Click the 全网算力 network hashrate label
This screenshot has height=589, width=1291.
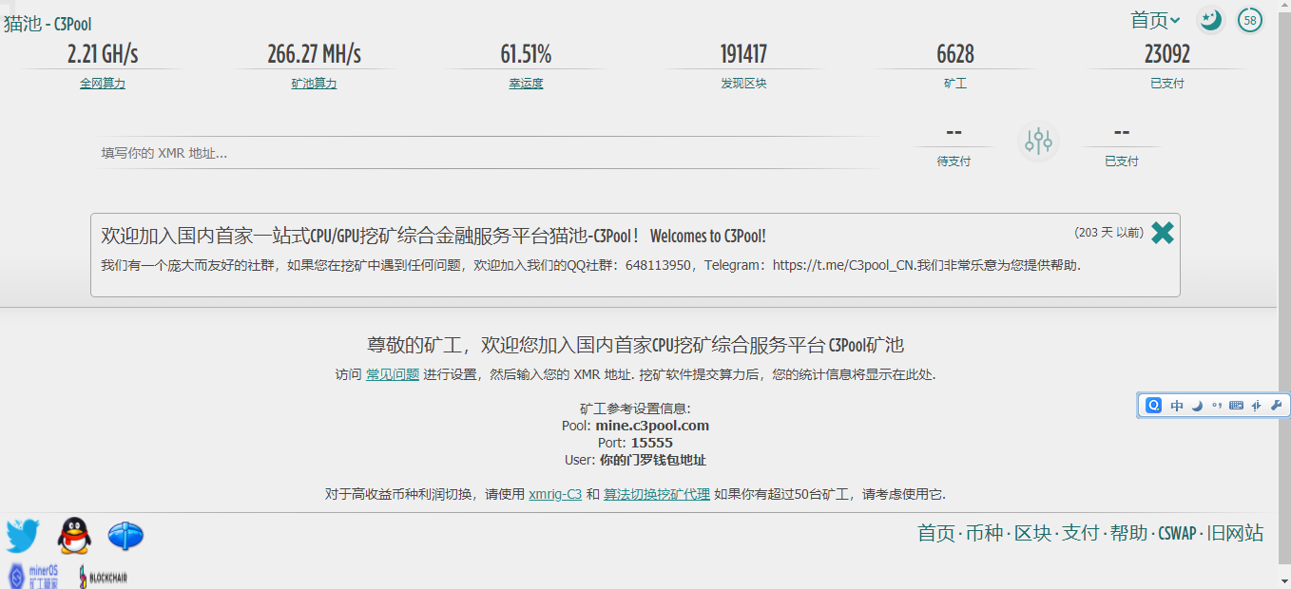[x=103, y=84]
